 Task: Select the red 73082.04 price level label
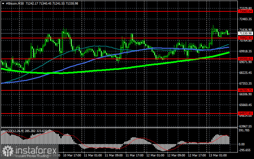(x=246, y=11)
